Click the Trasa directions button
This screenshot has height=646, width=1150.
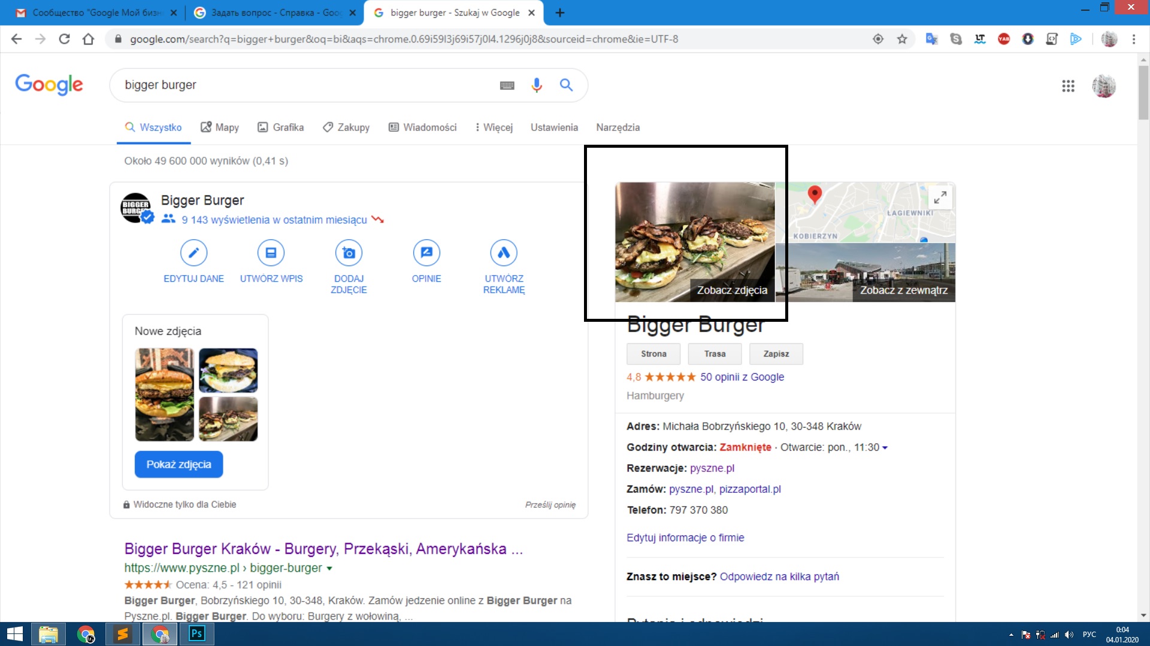(715, 354)
